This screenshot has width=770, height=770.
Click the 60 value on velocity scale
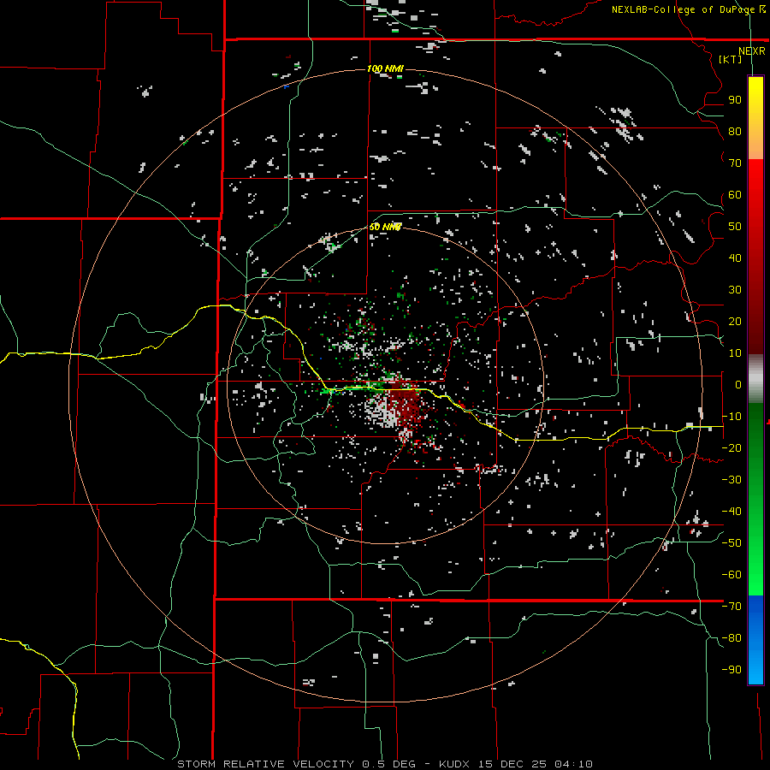735,194
